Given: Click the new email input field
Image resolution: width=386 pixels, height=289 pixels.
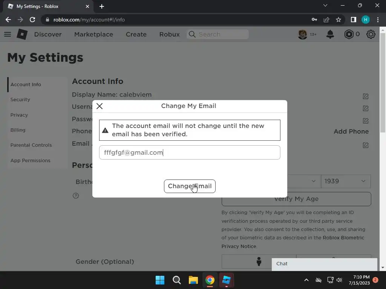Looking at the screenshot, I should pyautogui.click(x=190, y=152).
